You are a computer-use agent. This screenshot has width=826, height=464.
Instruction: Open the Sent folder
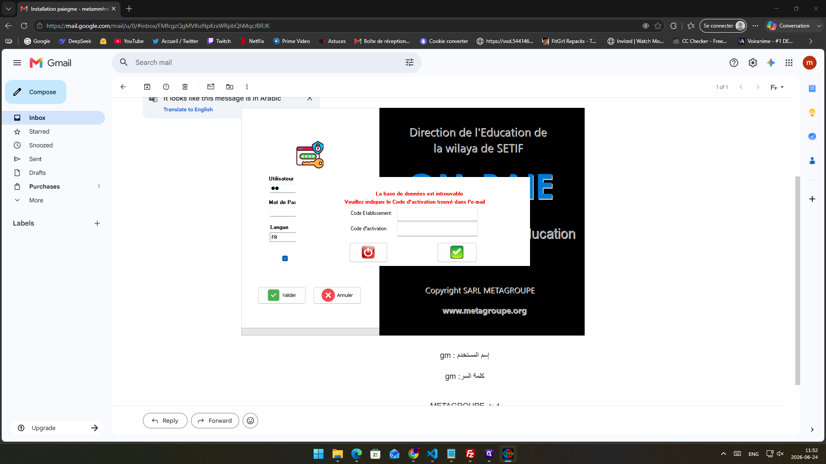53,159
